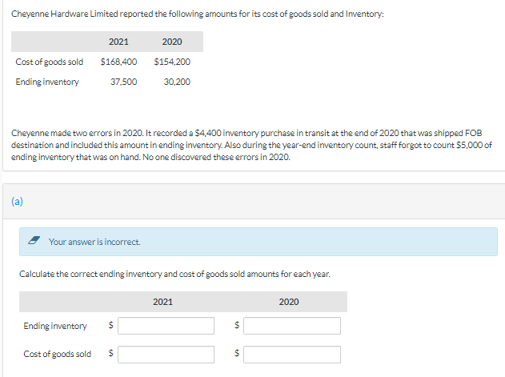The image size is (505, 377).
Task: Click the 'Cost of goods sold' row label in reported table
Action: pos(50,62)
